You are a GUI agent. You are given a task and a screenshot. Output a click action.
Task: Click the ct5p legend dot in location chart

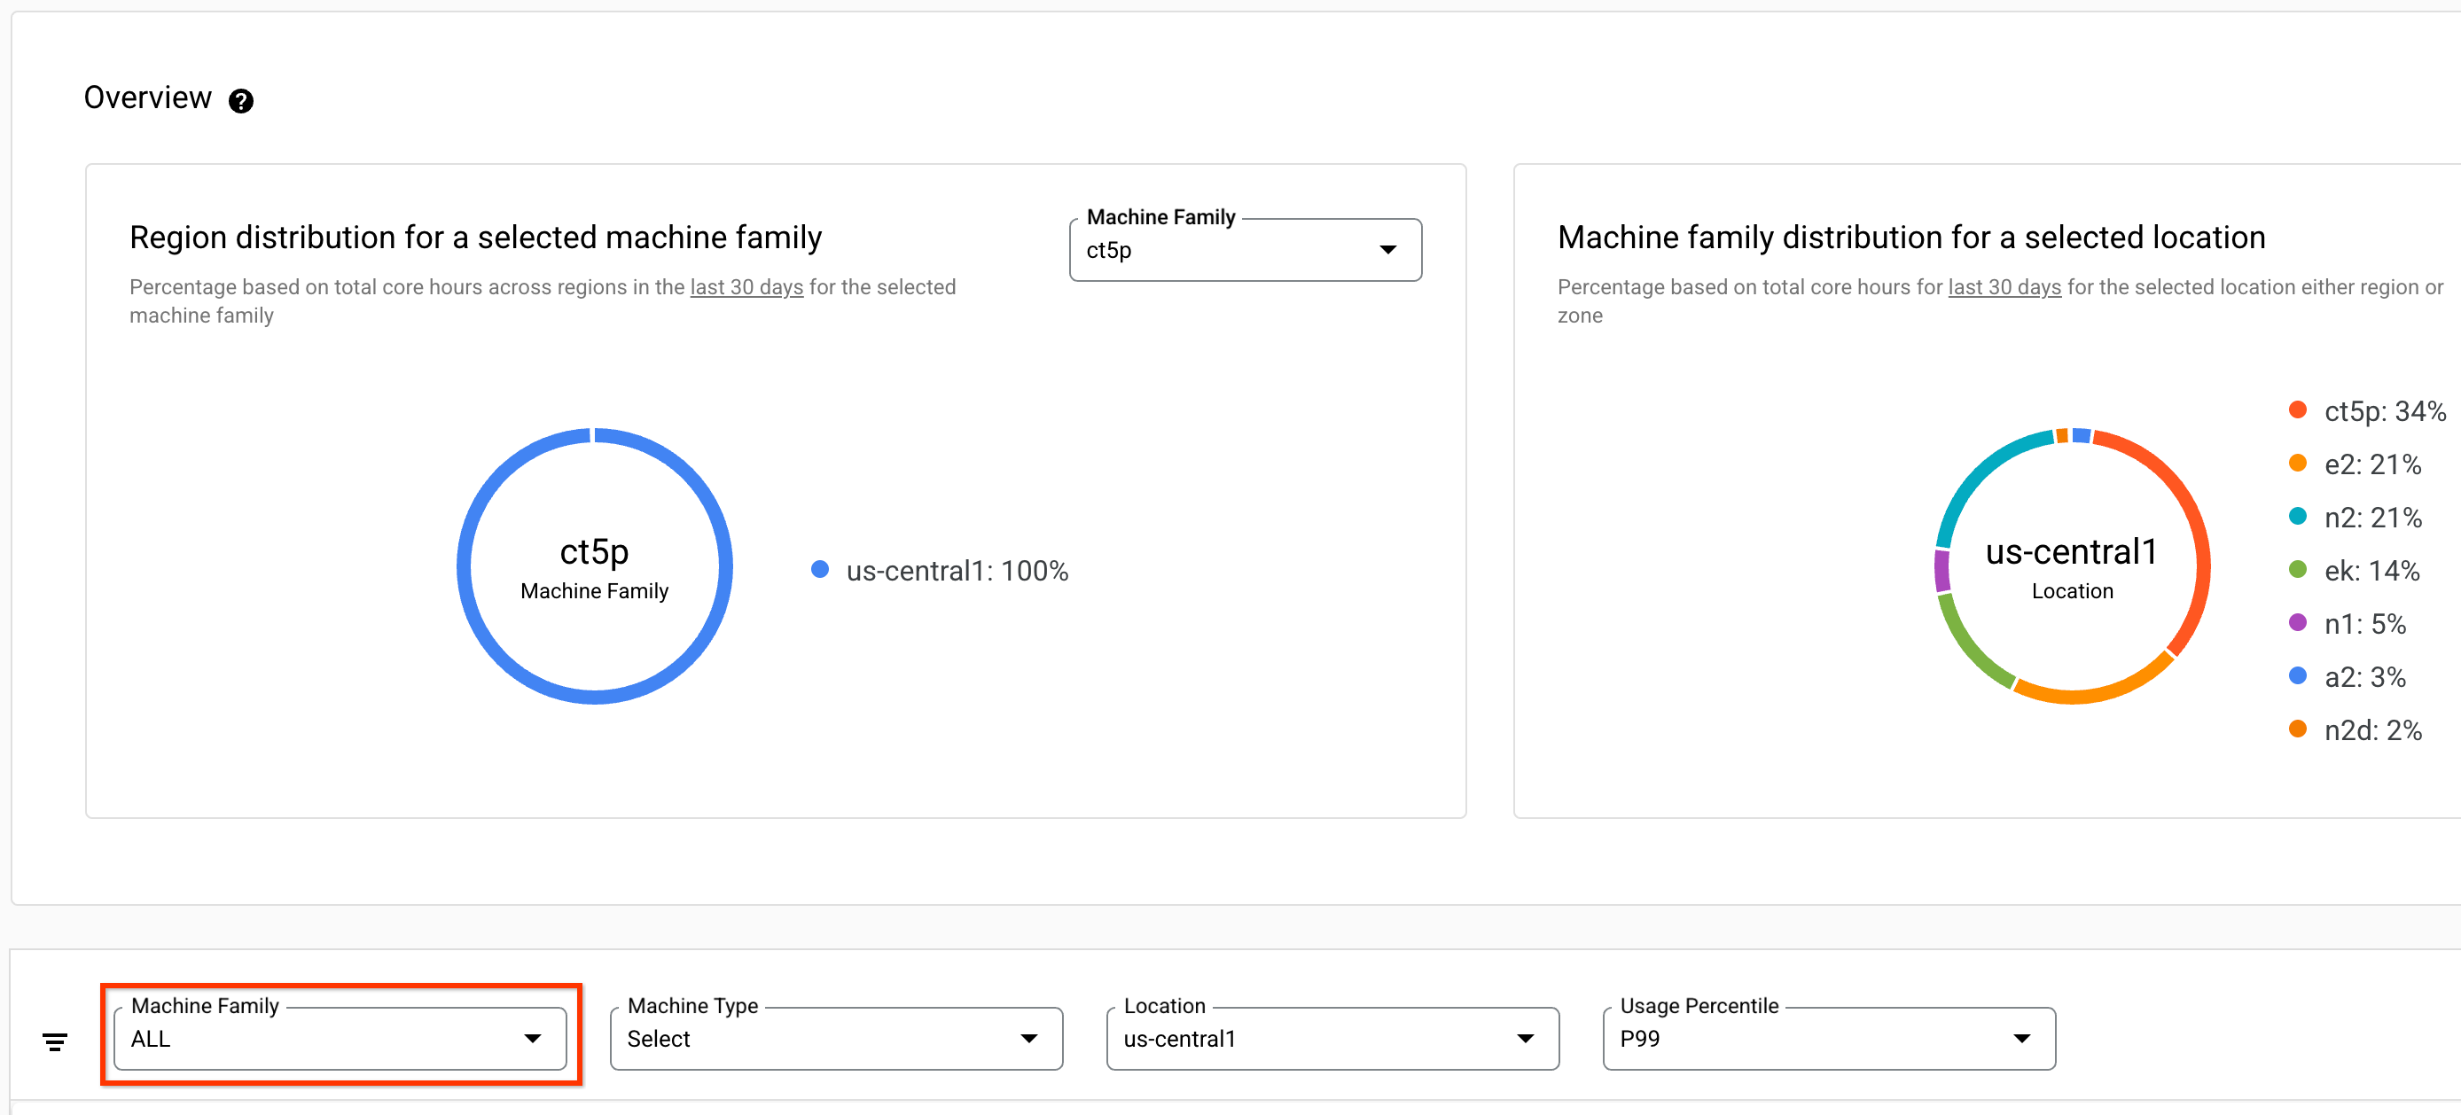[2297, 412]
